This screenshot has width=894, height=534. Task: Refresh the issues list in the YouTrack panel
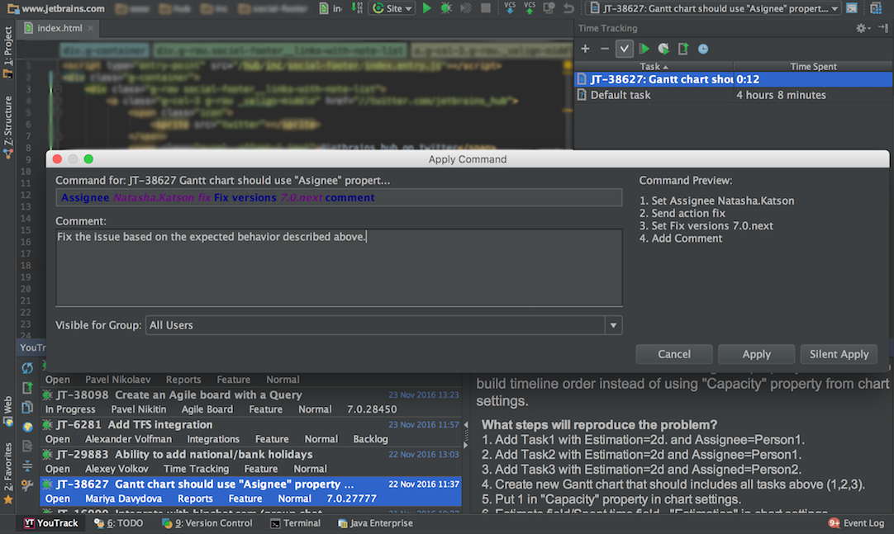26,368
